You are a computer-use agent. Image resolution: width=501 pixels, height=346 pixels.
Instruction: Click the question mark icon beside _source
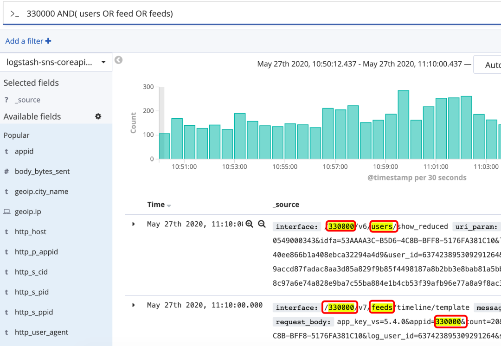pos(6,100)
